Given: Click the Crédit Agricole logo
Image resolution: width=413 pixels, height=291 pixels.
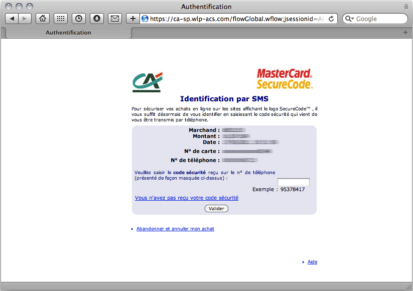Looking at the screenshot, I should tap(148, 82).
